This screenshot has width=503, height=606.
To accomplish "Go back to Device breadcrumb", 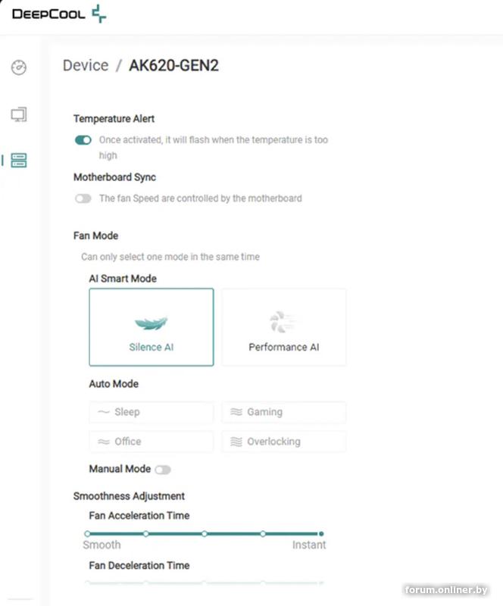I will (86, 66).
